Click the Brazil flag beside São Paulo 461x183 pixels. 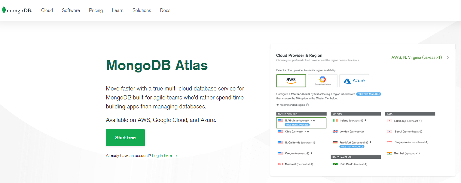click(335, 164)
